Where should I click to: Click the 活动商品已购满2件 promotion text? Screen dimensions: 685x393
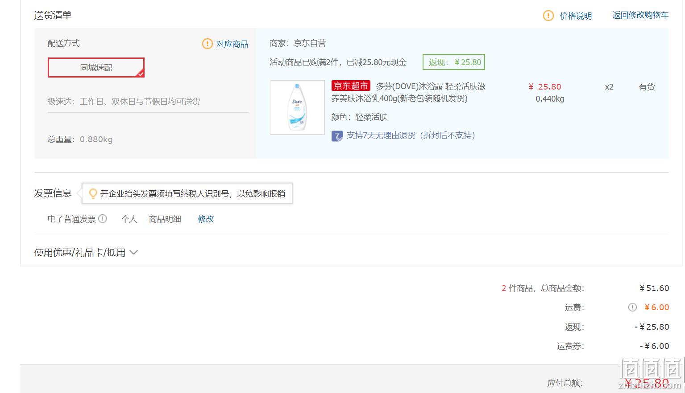tap(338, 62)
